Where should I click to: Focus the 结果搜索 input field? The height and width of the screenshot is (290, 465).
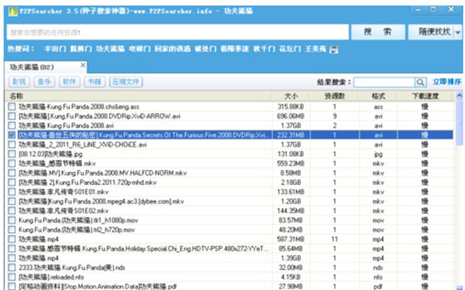pyautogui.click(x=384, y=82)
